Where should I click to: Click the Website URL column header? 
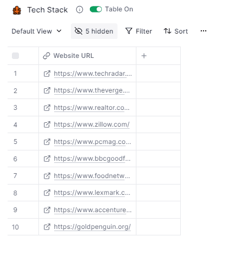(x=87, y=56)
